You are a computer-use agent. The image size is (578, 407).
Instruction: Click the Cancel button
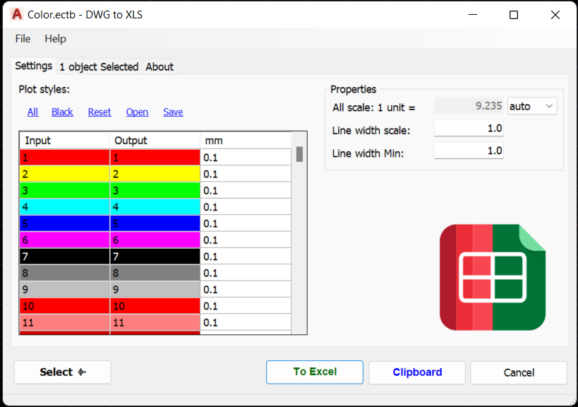pyautogui.click(x=519, y=372)
